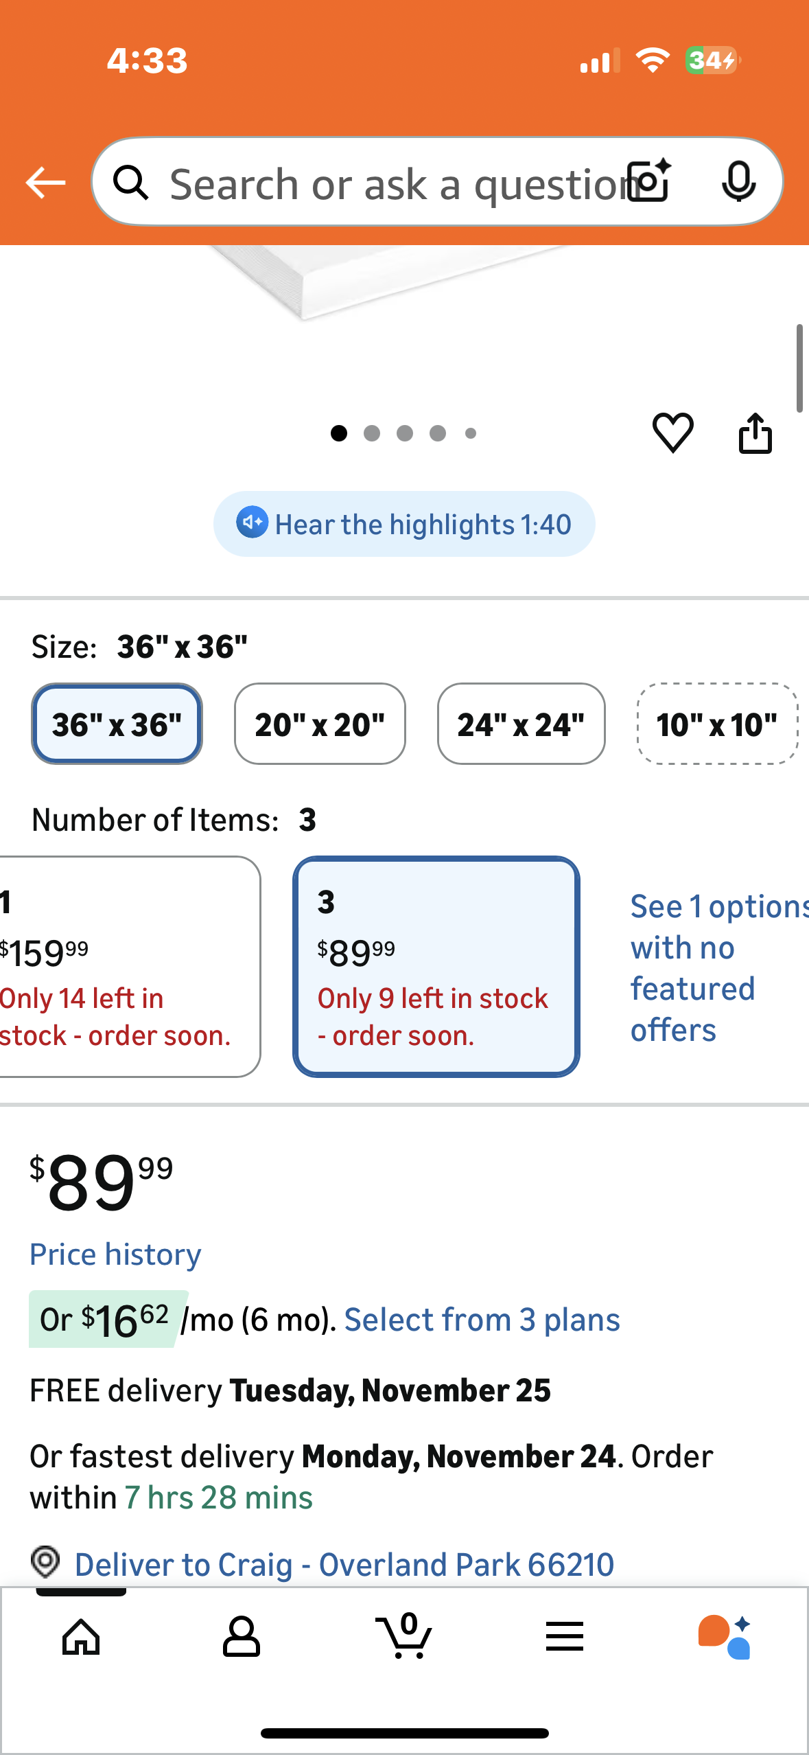Viewport: 809px width, 1755px height.
Task: Play Hear the highlights audio
Action: (404, 525)
